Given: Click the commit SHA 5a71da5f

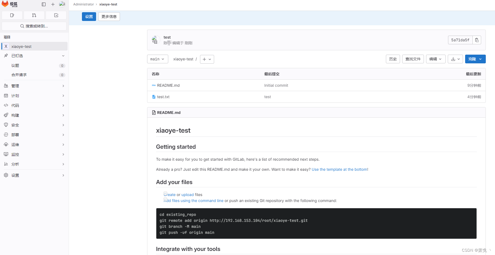Looking at the screenshot, I should (460, 40).
